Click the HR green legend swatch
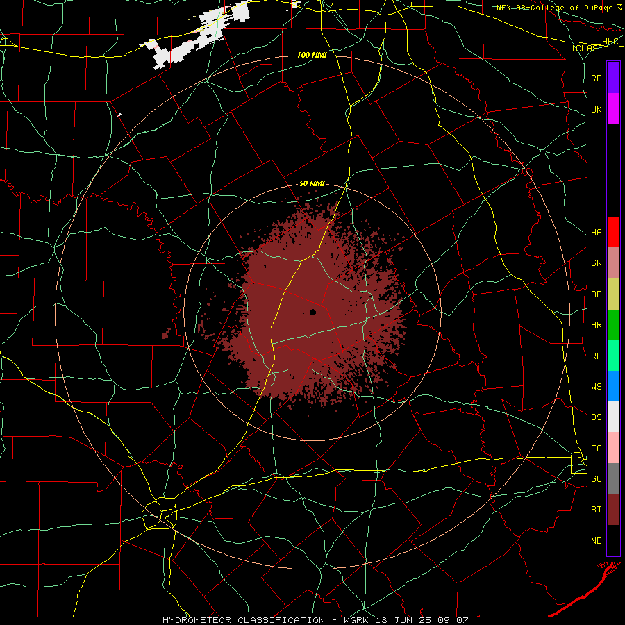 pos(613,324)
